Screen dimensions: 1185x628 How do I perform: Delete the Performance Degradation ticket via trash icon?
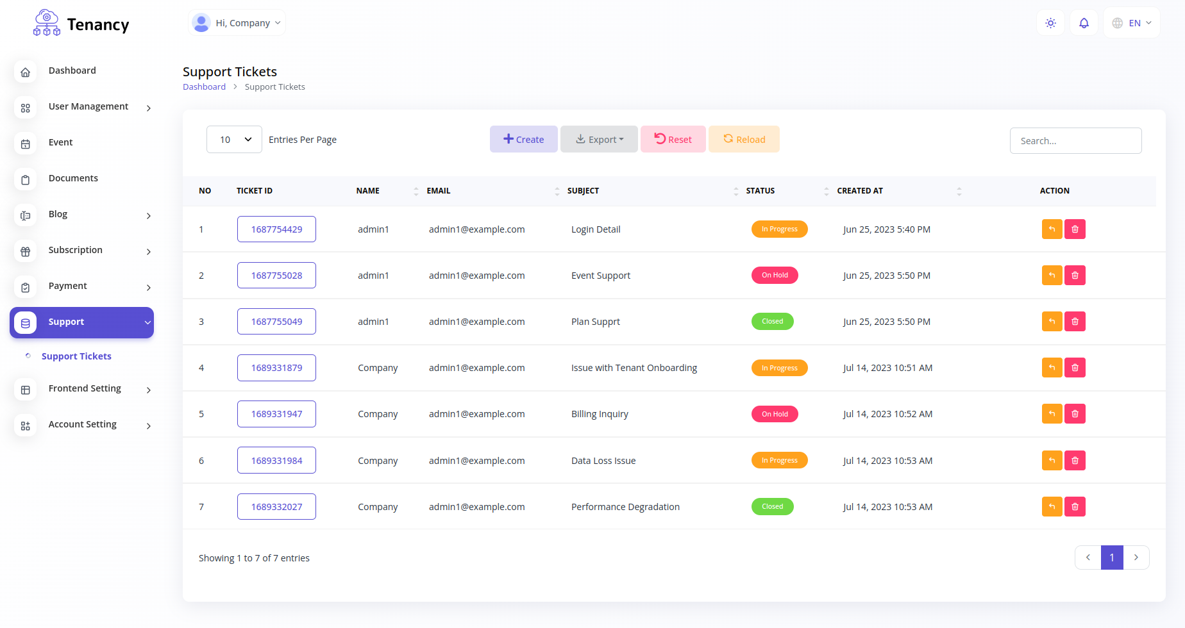[1075, 507]
